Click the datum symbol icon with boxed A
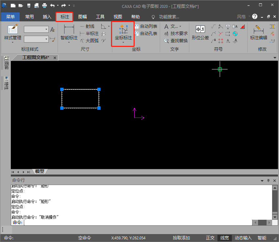279x242 pixels. point(228,27)
